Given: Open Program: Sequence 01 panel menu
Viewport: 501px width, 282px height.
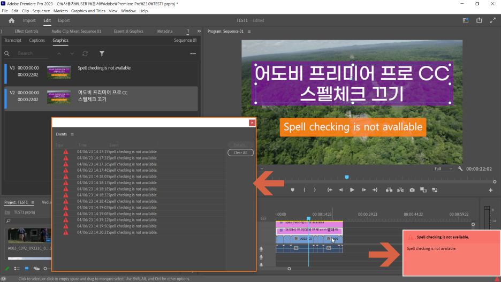Looking at the screenshot, I should (249, 31).
